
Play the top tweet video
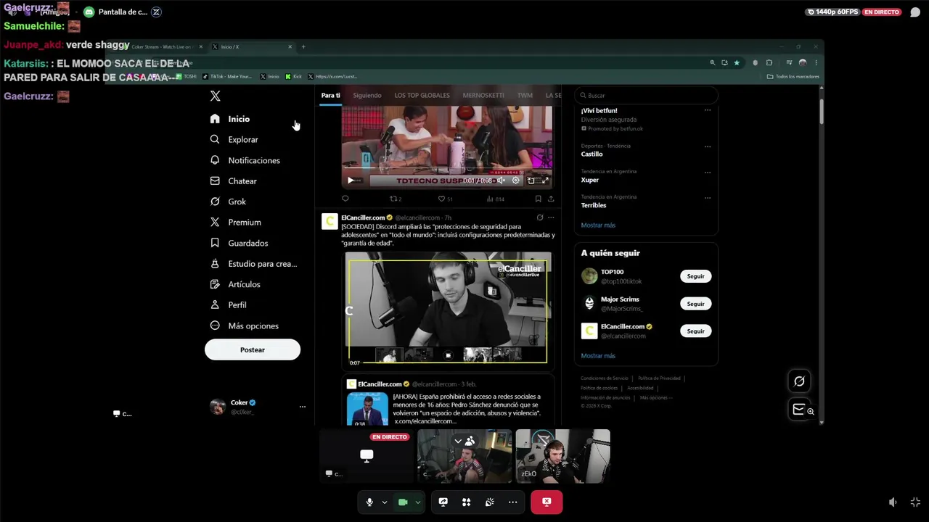(x=351, y=181)
